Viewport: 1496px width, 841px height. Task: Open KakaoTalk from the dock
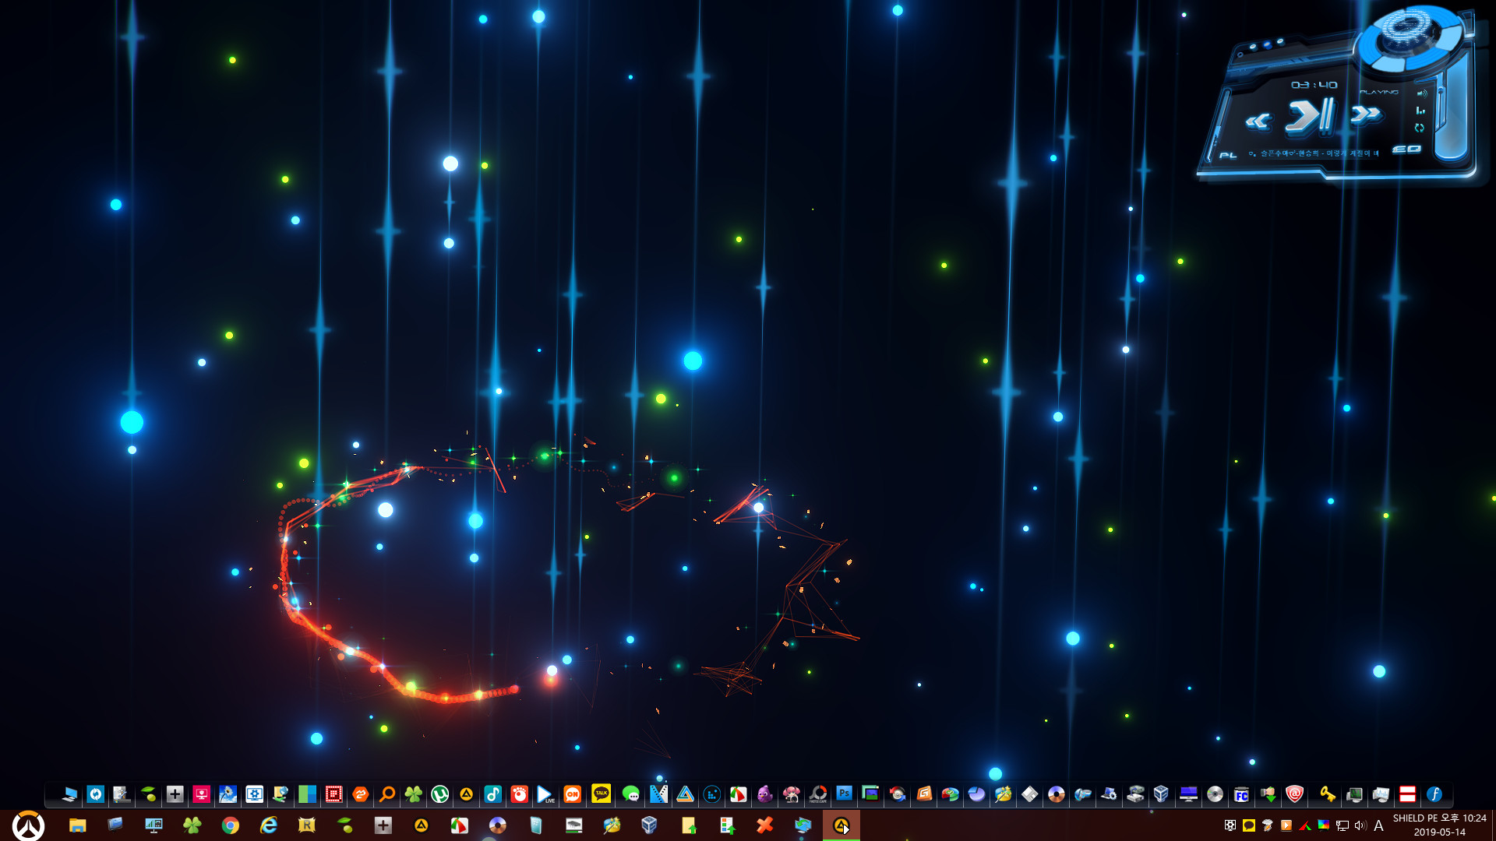pyautogui.click(x=601, y=793)
